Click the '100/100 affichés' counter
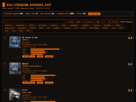 126,22
